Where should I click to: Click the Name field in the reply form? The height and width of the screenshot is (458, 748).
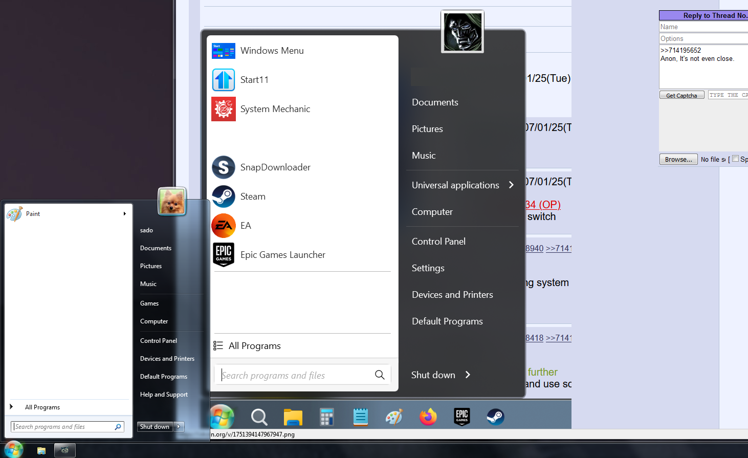coord(703,27)
